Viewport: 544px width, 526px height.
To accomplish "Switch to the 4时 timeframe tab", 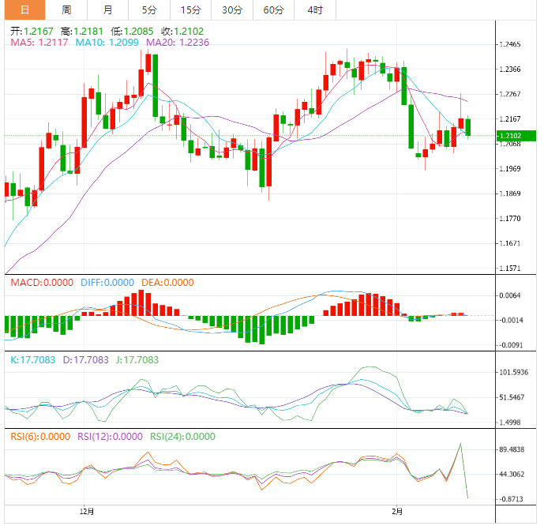I will click(314, 9).
